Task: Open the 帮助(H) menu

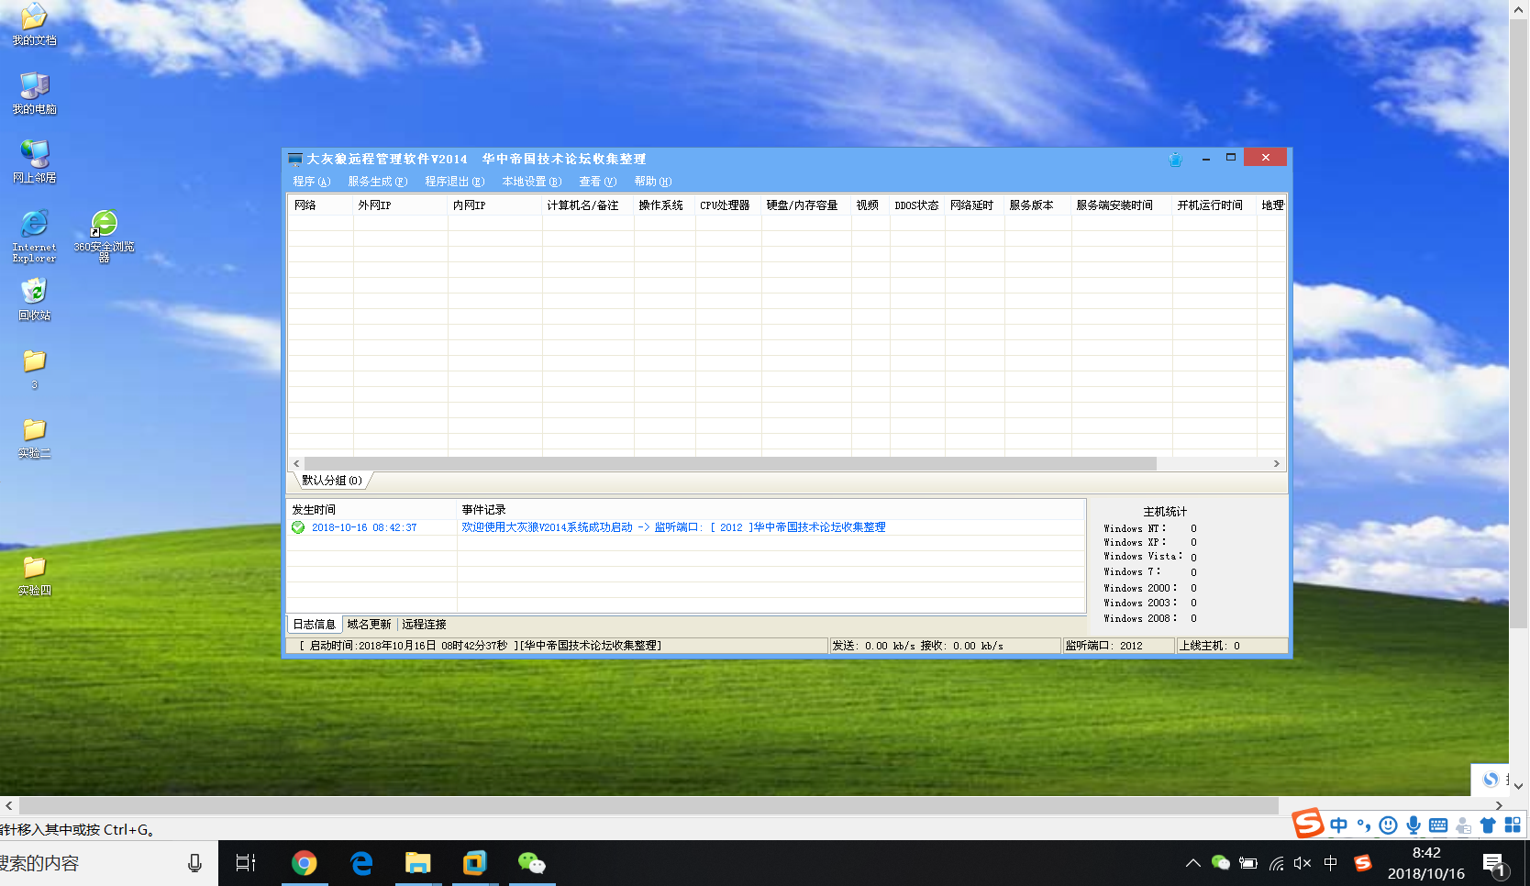Action: [x=652, y=182]
